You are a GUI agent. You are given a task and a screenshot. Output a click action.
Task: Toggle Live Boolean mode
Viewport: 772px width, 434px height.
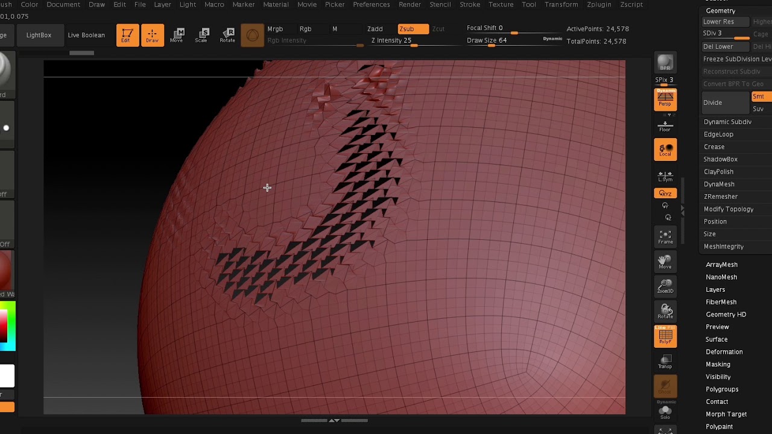point(86,36)
